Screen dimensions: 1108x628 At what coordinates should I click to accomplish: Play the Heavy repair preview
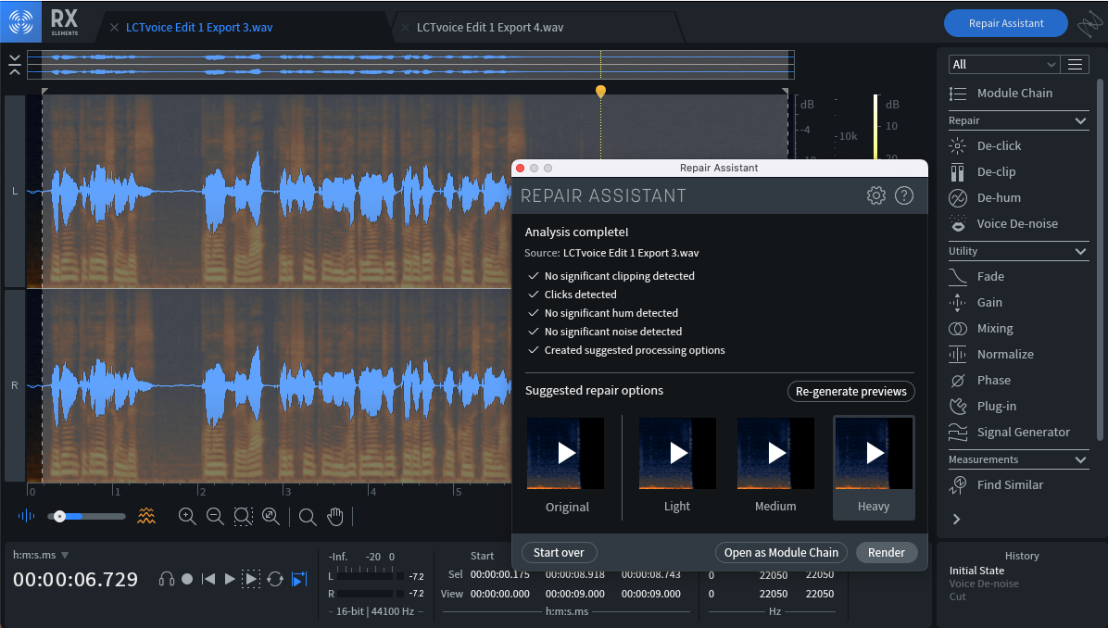coord(875,453)
